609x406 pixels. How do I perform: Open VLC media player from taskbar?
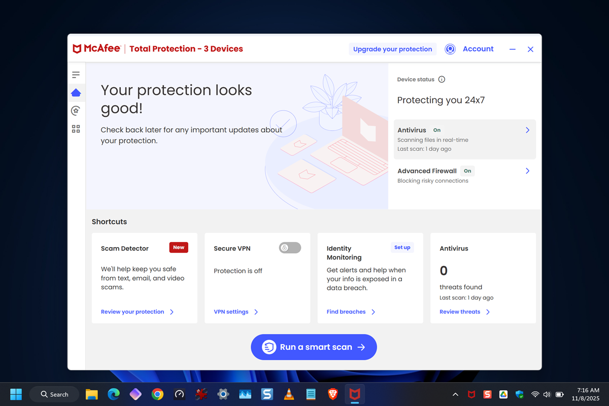(289, 394)
